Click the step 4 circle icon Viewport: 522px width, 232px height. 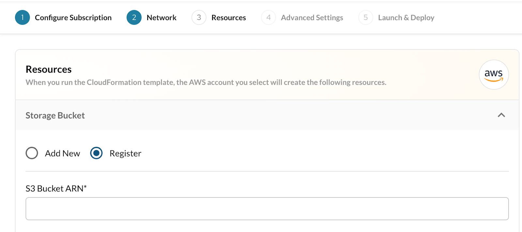(x=268, y=18)
